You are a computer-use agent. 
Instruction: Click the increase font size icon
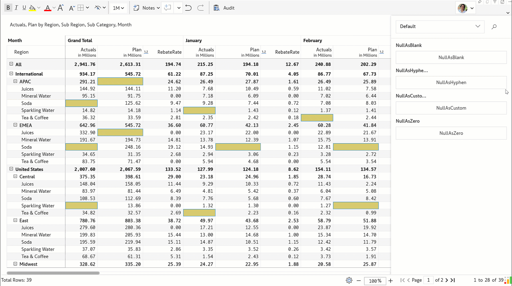click(61, 8)
